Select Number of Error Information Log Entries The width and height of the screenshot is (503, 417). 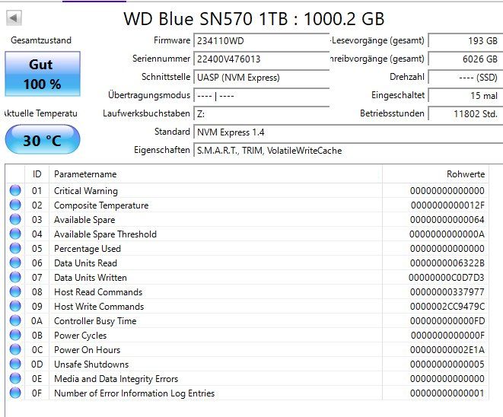[x=134, y=393]
